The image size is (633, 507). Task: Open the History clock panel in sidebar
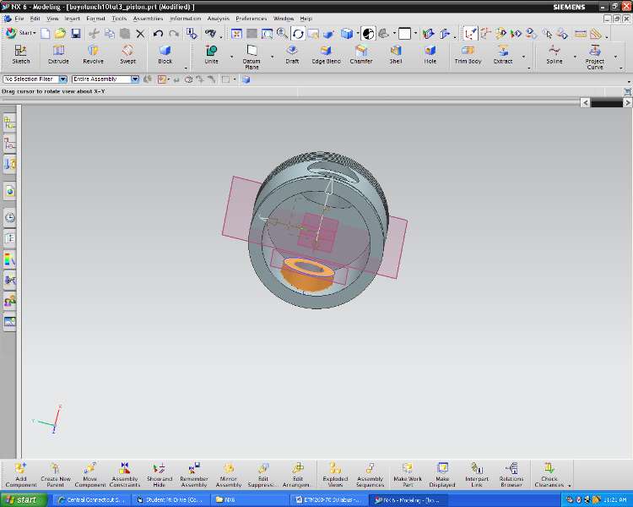pos(10,217)
